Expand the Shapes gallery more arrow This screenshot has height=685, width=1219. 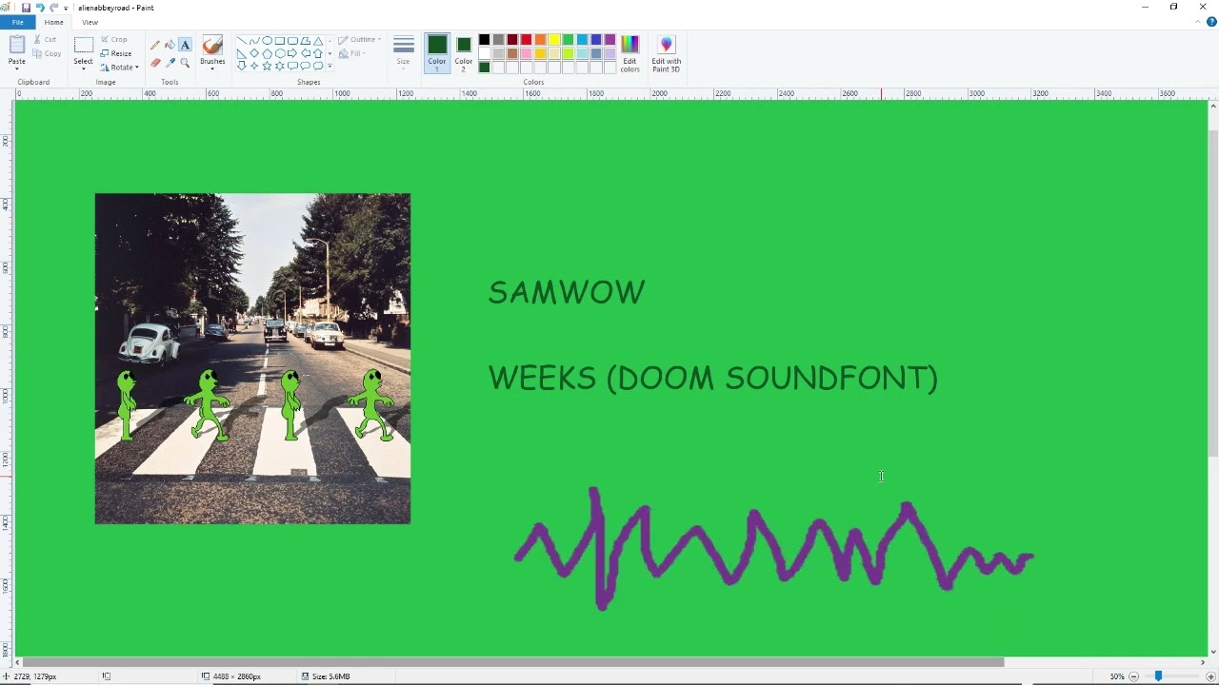click(330, 67)
